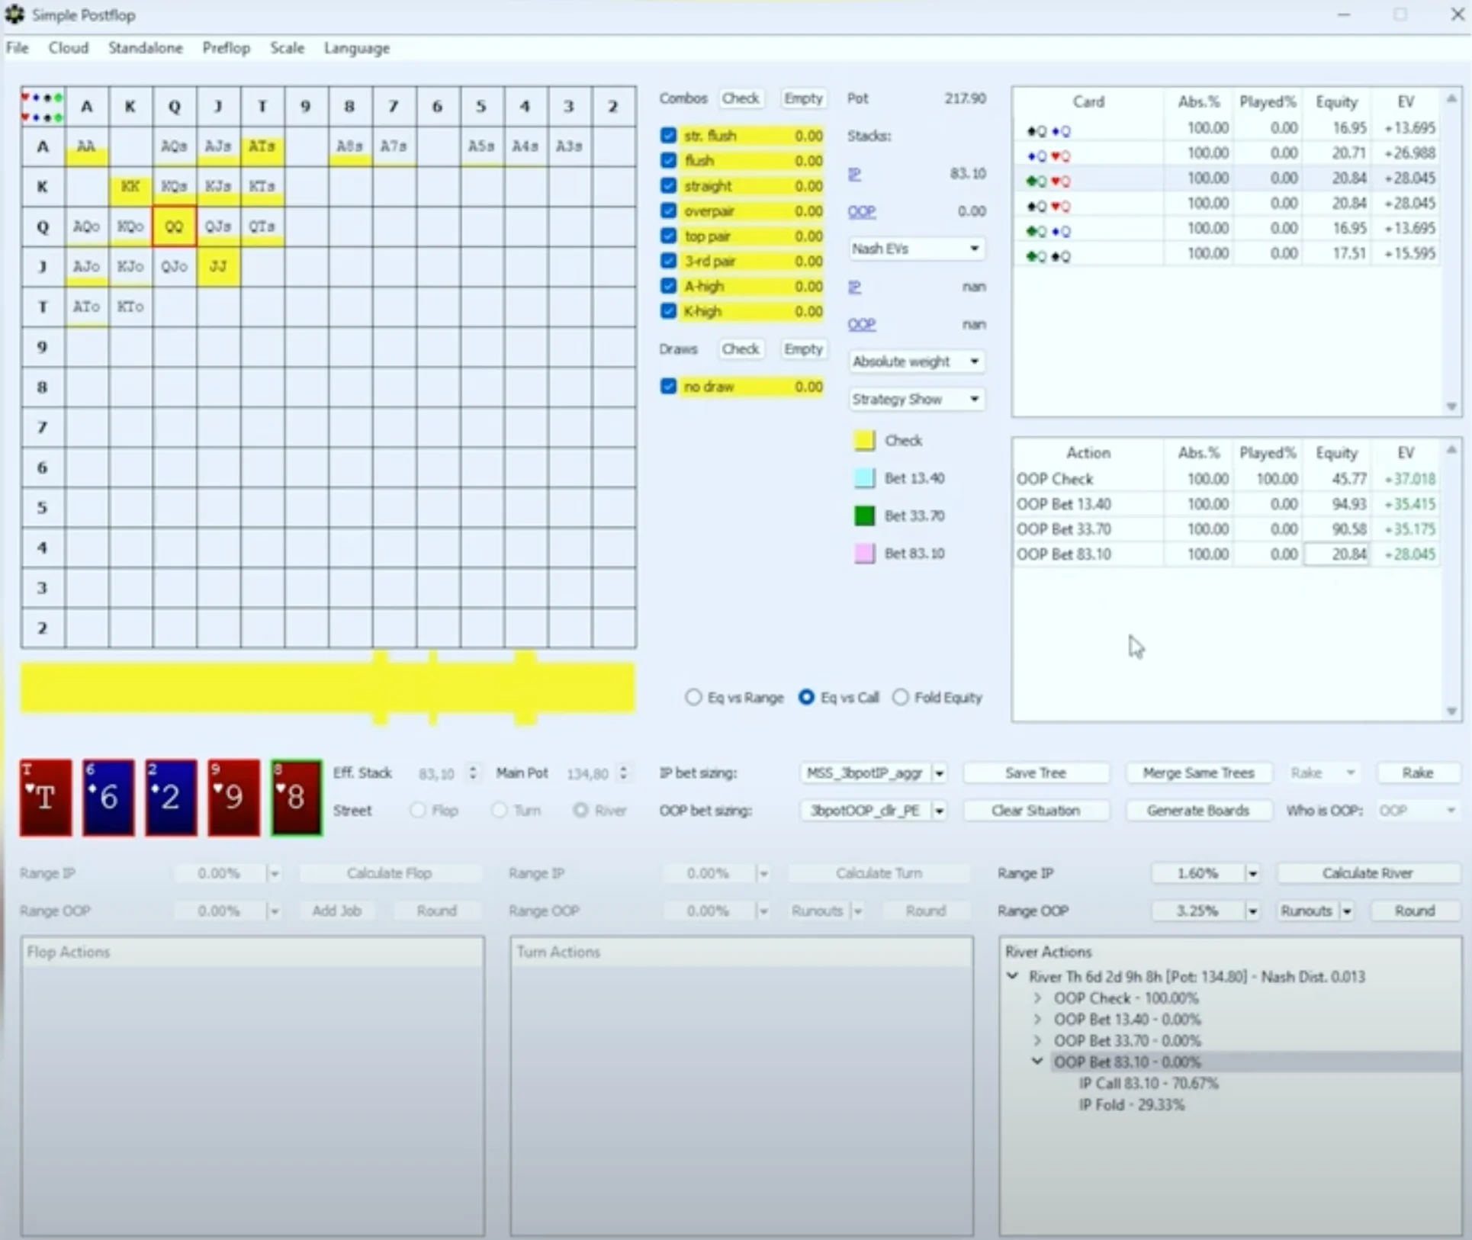Select the Eq vs Range radio button
The width and height of the screenshot is (1472, 1240).
pos(693,697)
